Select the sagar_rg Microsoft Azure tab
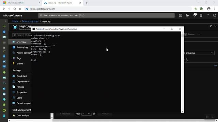The width and height of the screenshot is (218, 122). click(x=62, y=3)
